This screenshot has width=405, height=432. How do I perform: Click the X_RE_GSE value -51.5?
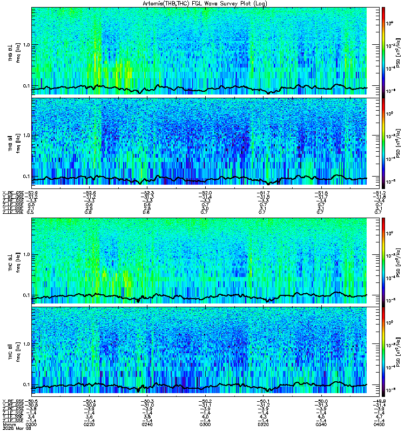pos(321,193)
